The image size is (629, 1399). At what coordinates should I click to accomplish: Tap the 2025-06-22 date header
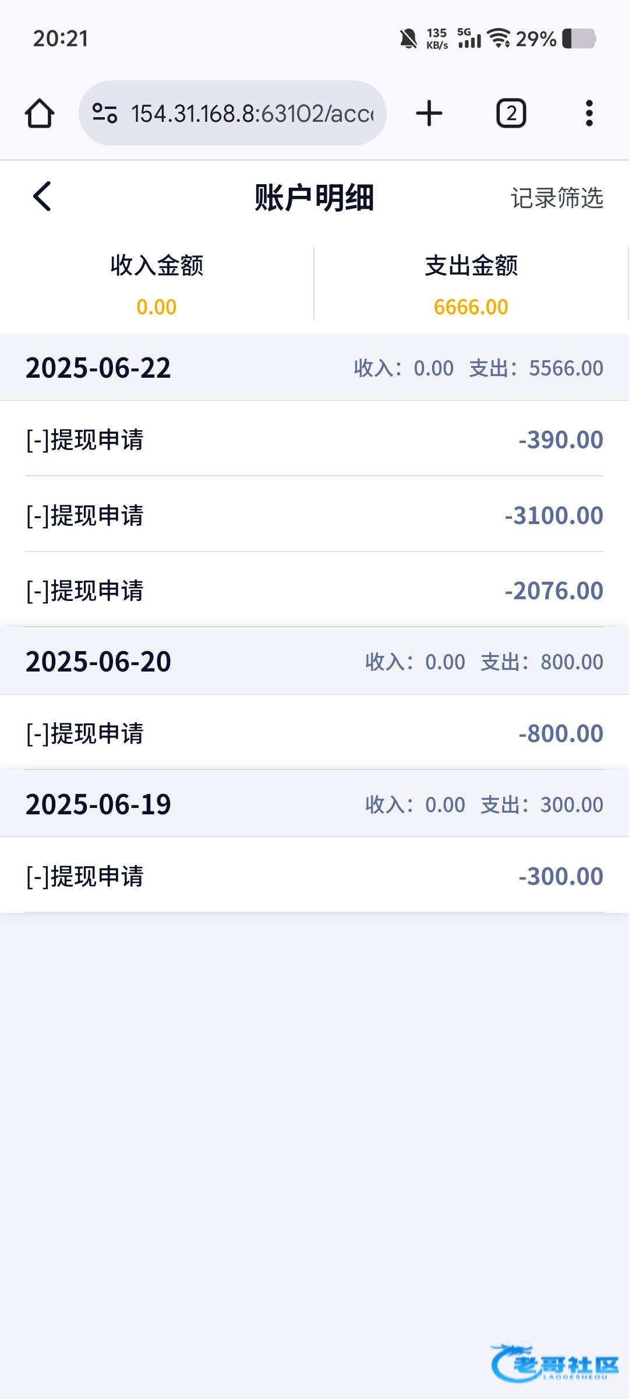click(x=98, y=368)
